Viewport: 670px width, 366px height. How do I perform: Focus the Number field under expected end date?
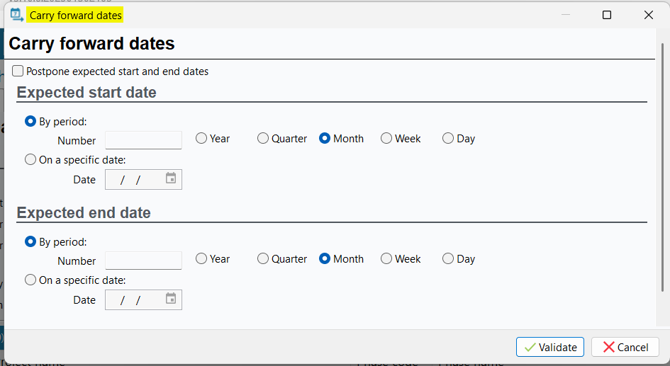pos(143,261)
